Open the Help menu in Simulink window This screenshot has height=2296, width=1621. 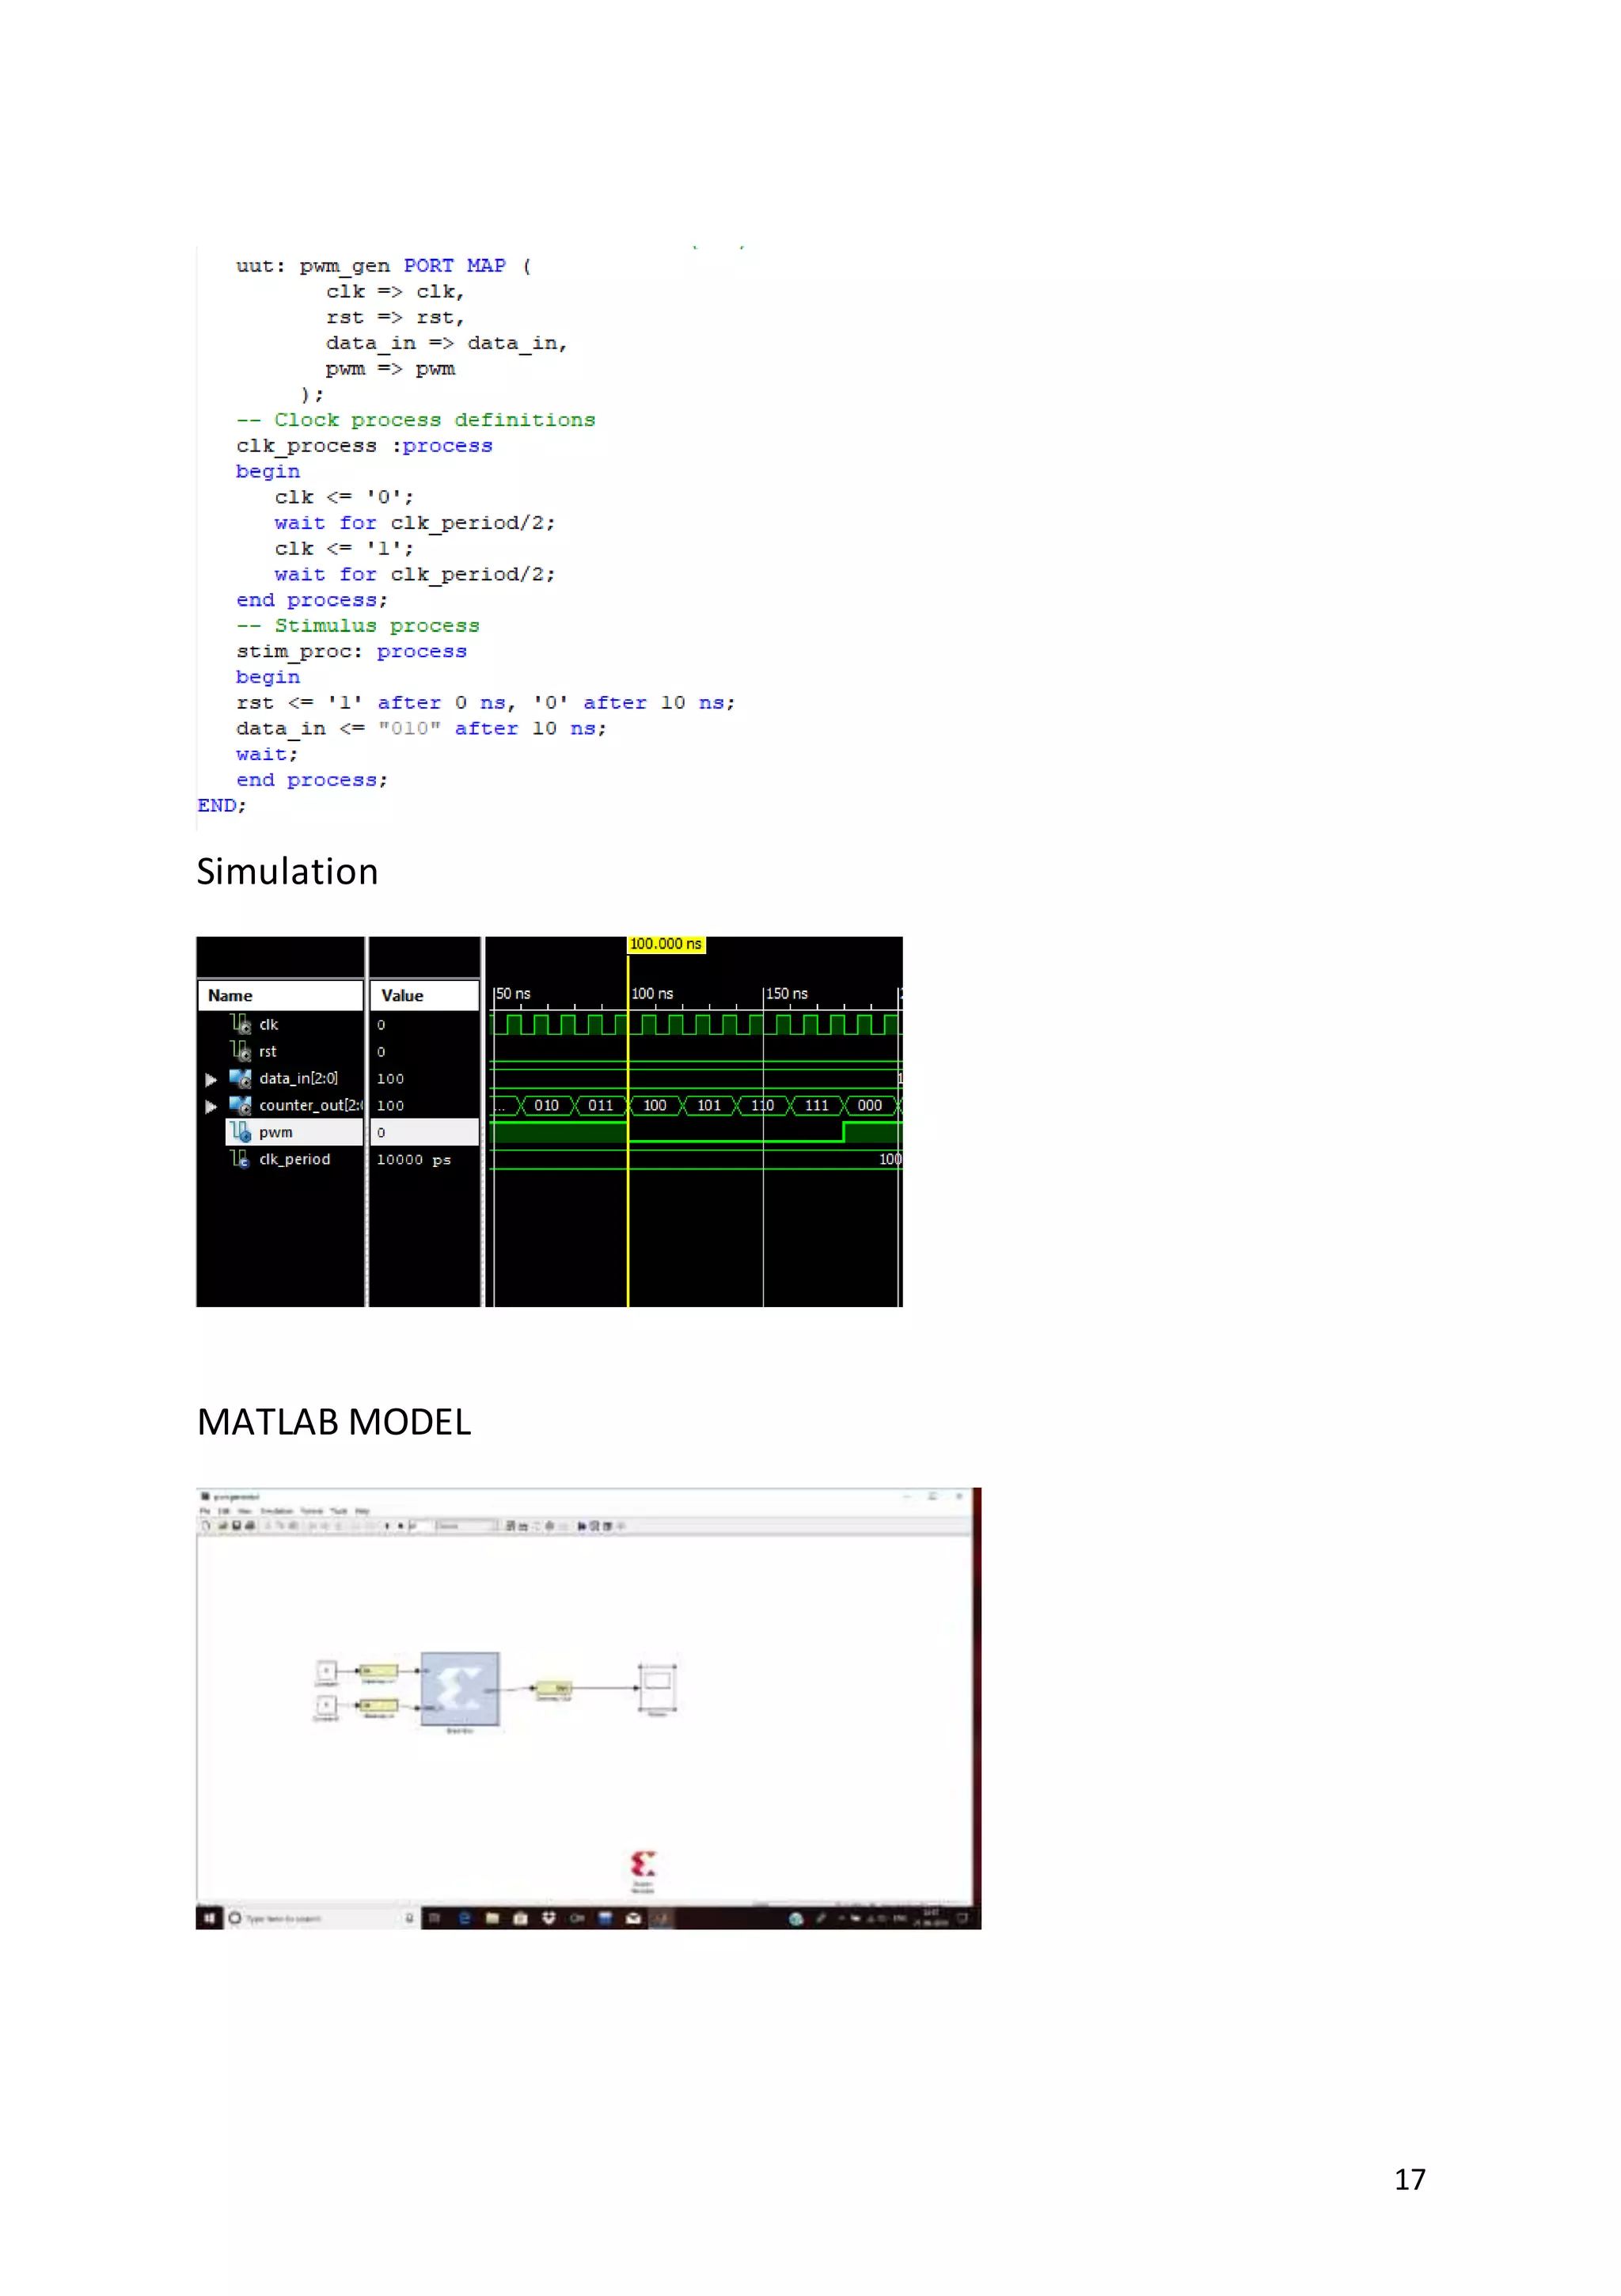[x=362, y=1511]
